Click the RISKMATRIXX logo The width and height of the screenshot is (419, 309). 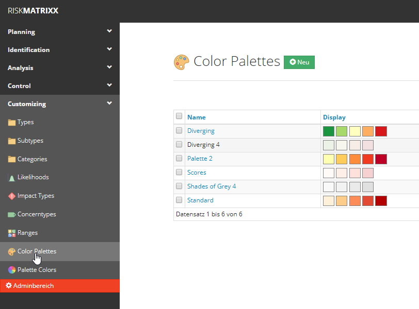(x=33, y=11)
